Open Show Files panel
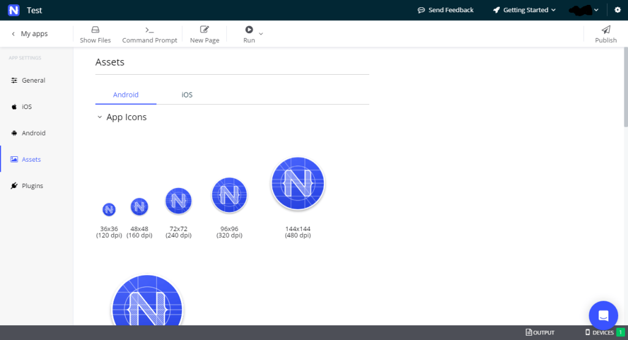Viewport: 628px width, 340px height. click(95, 34)
